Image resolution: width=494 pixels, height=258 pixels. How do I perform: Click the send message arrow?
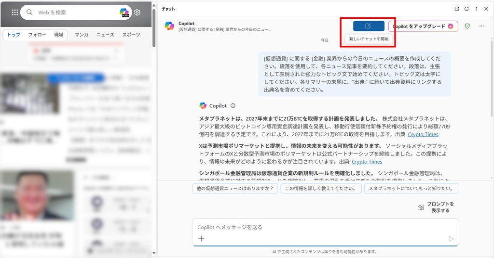(x=452, y=239)
